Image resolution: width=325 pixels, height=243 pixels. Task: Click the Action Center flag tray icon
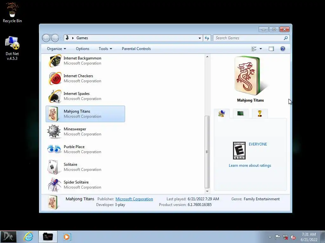click(x=277, y=237)
